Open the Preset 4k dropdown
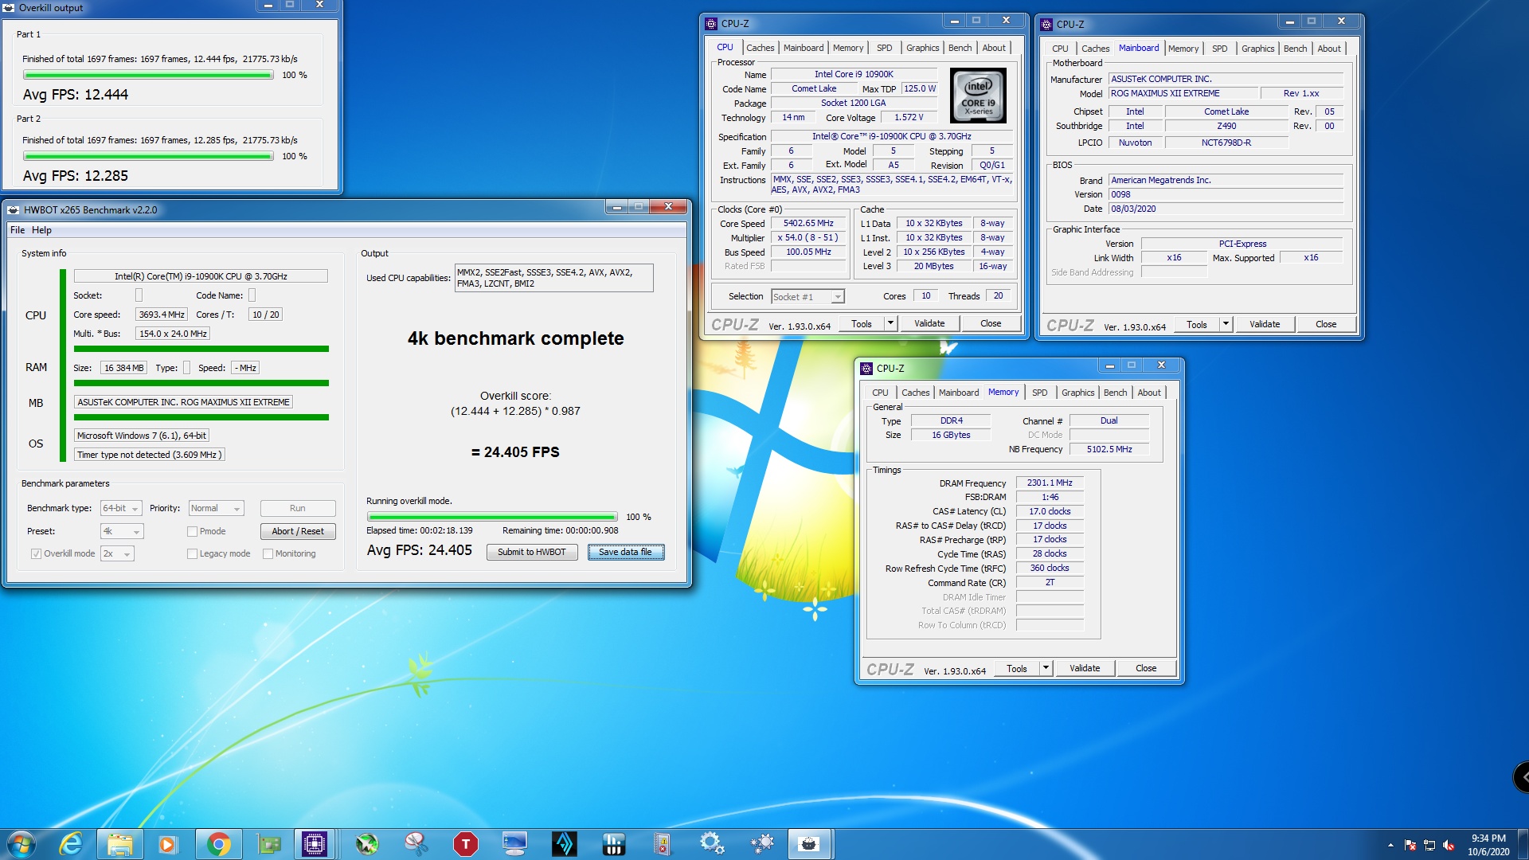Screen dimensions: 1529x860 [x=121, y=531]
